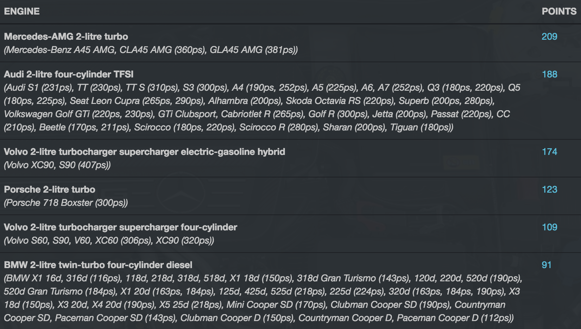The width and height of the screenshot is (581, 329).
Task: Click the 188 points value
Action: coord(549,74)
